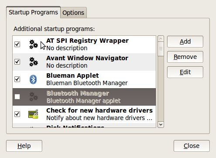Screen dimensions: 216x158
Task: Click the dimmed gears icon of Bluetooth Manager
Action: click(x=34, y=97)
